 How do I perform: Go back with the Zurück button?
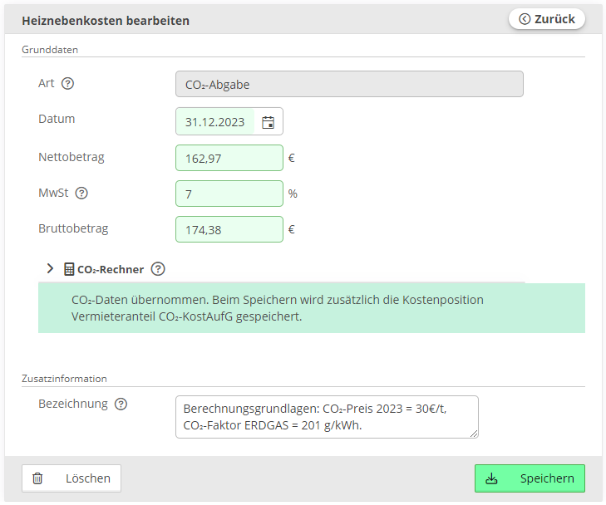547,19
